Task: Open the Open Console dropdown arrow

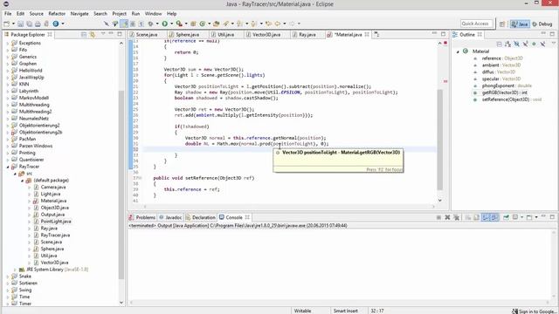Action: (536, 217)
